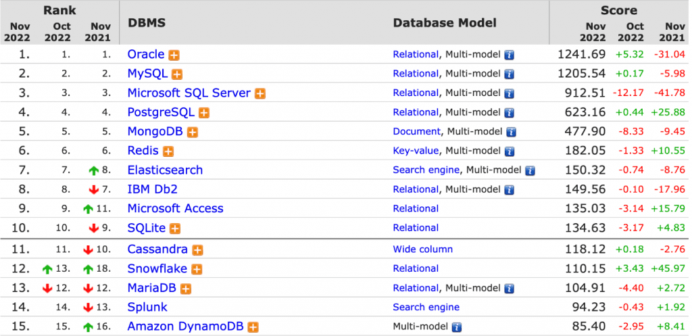Image resolution: width=692 pixels, height=336 pixels.
Task: Click the plus icon next to Cassandra
Action: coord(198,250)
